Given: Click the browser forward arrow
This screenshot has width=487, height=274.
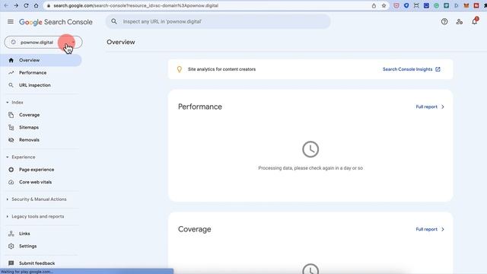Looking at the screenshot, I should click(16, 5).
